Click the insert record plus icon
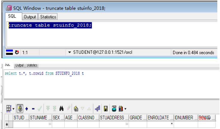The image size is (220, 129). 27,108
